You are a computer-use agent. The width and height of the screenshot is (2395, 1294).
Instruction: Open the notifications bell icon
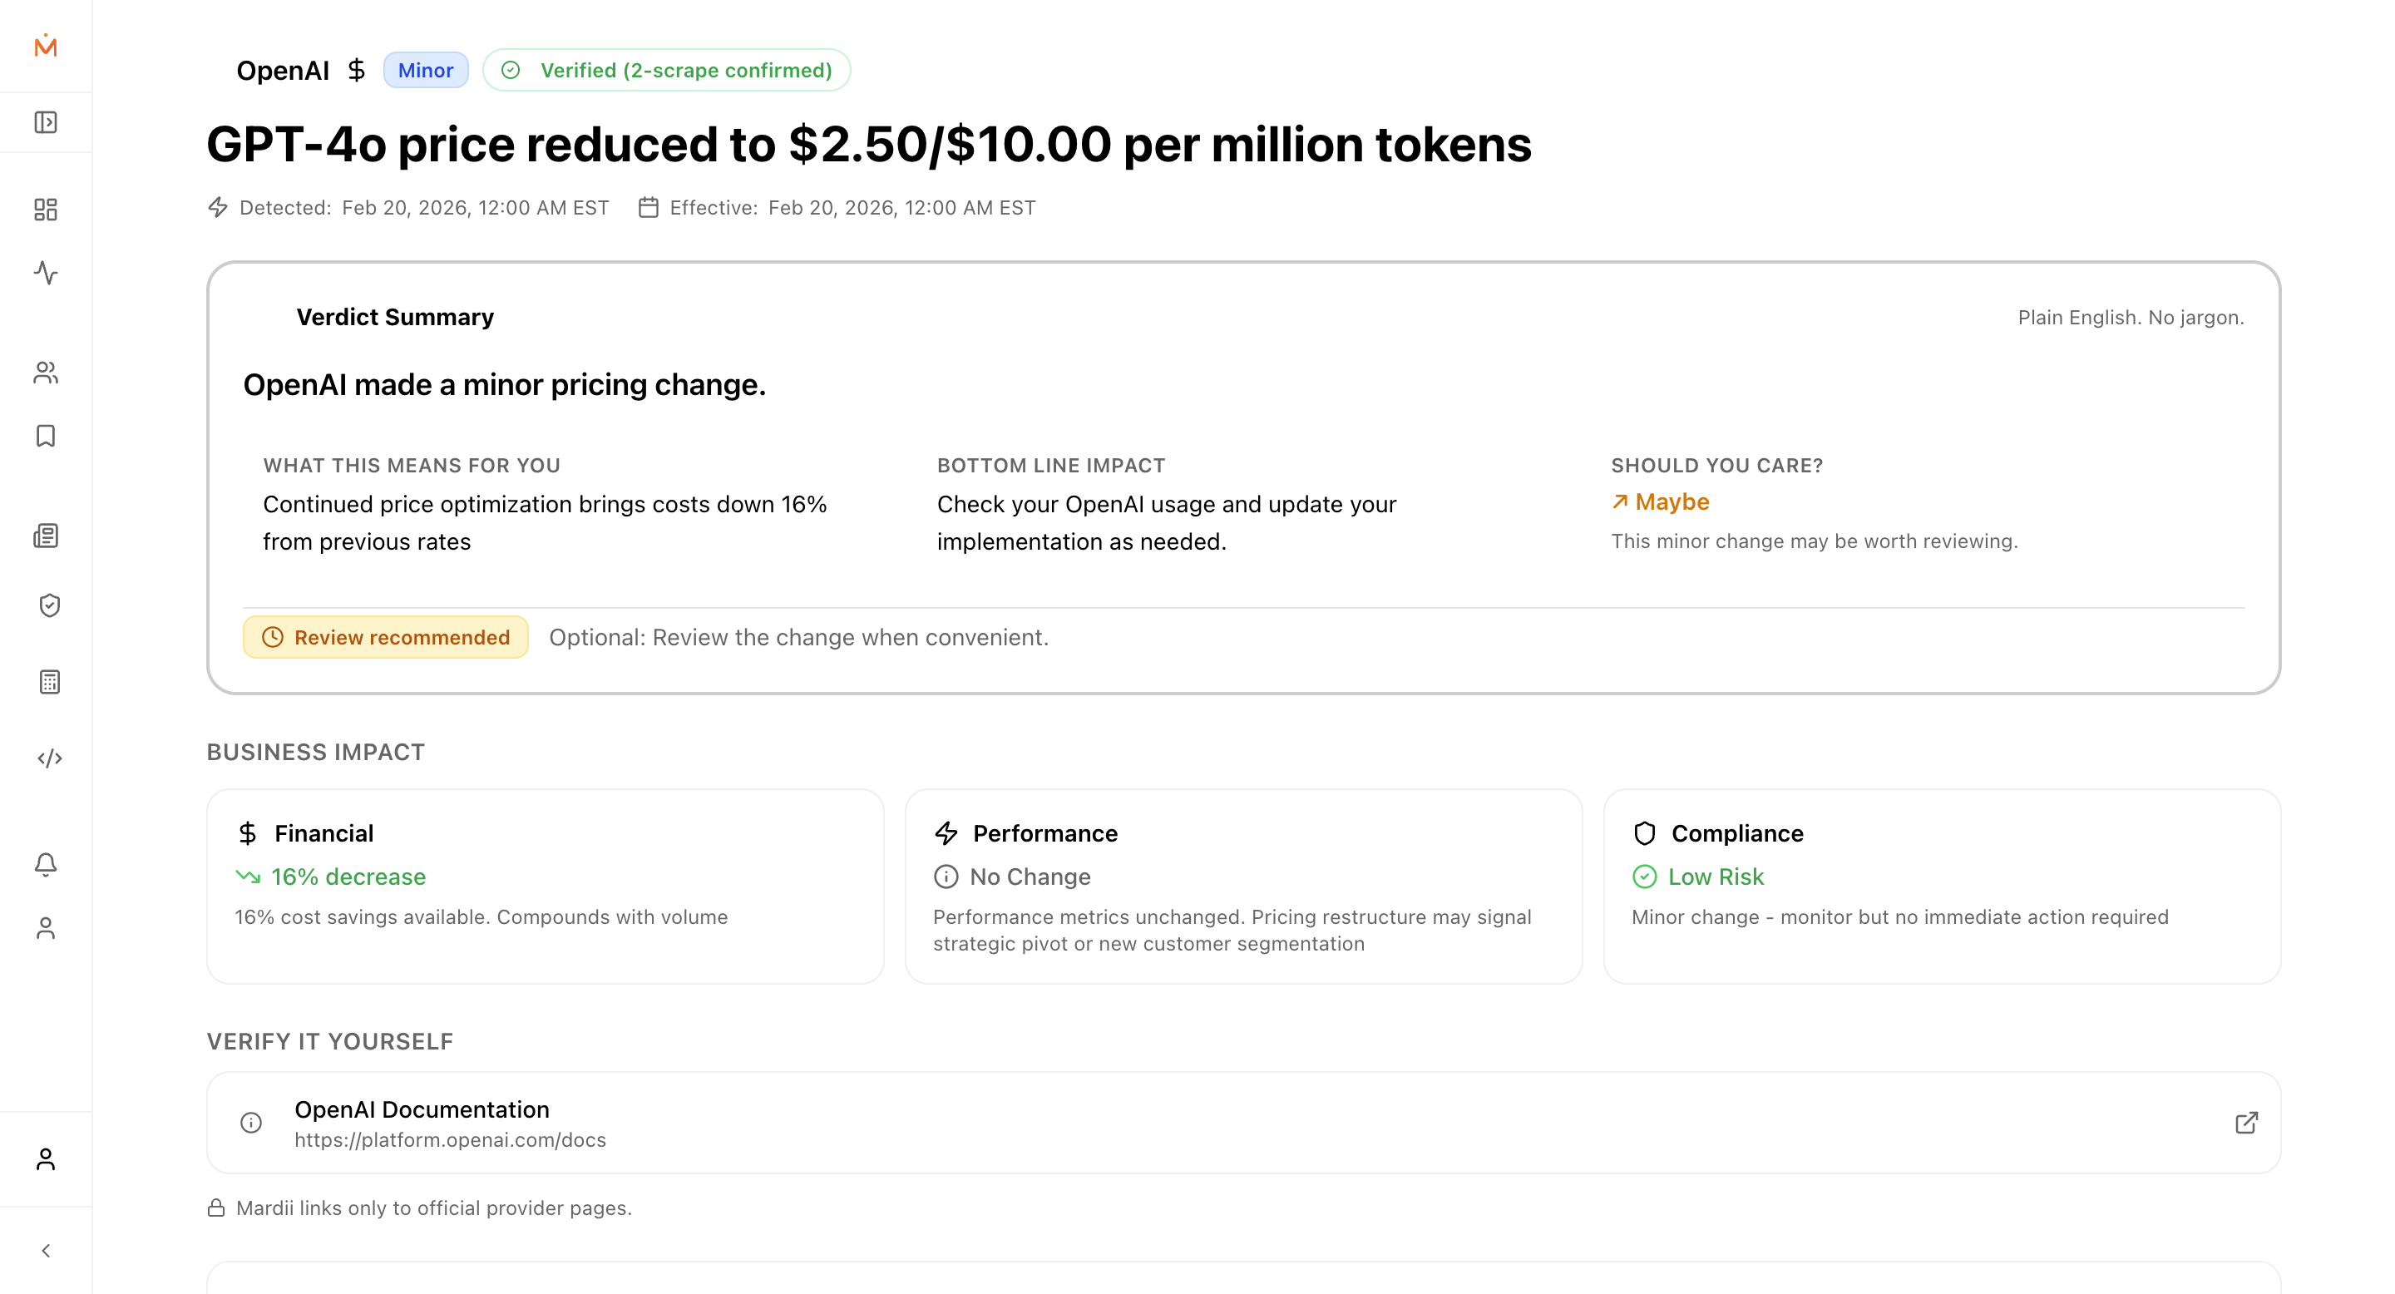point(46,865)
